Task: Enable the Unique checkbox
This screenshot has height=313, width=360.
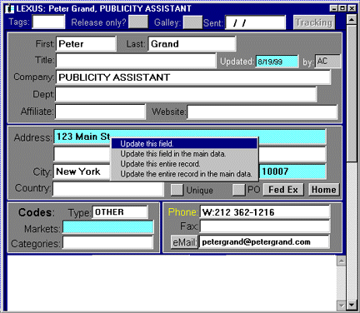Action: pyautogui.click(x=177, y=191)
